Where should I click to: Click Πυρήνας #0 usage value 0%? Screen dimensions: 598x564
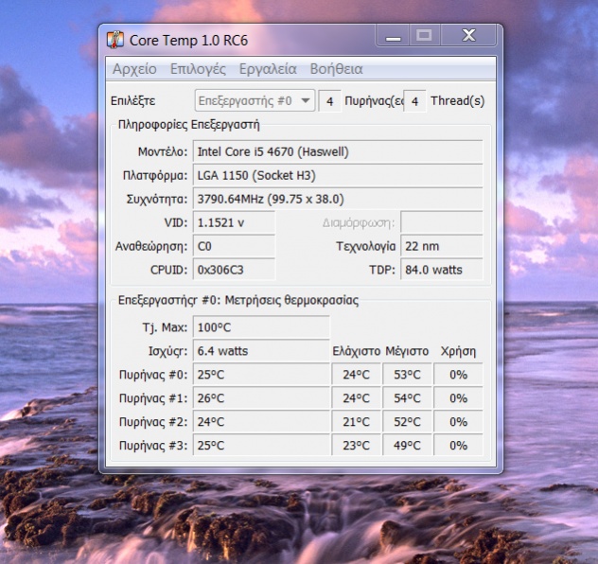tap(458, 375)
